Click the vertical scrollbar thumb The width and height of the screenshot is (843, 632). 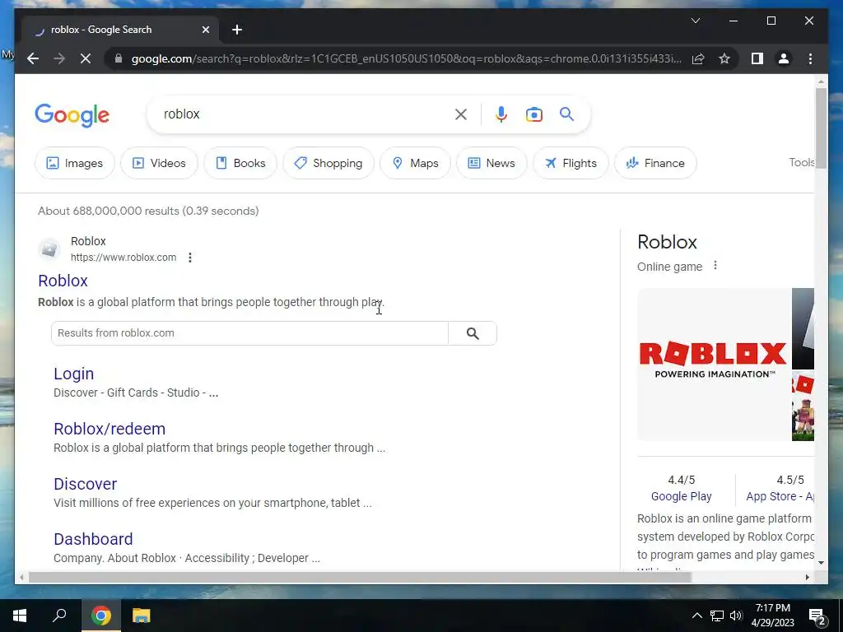pyautogui.click(x=821, y=128)
